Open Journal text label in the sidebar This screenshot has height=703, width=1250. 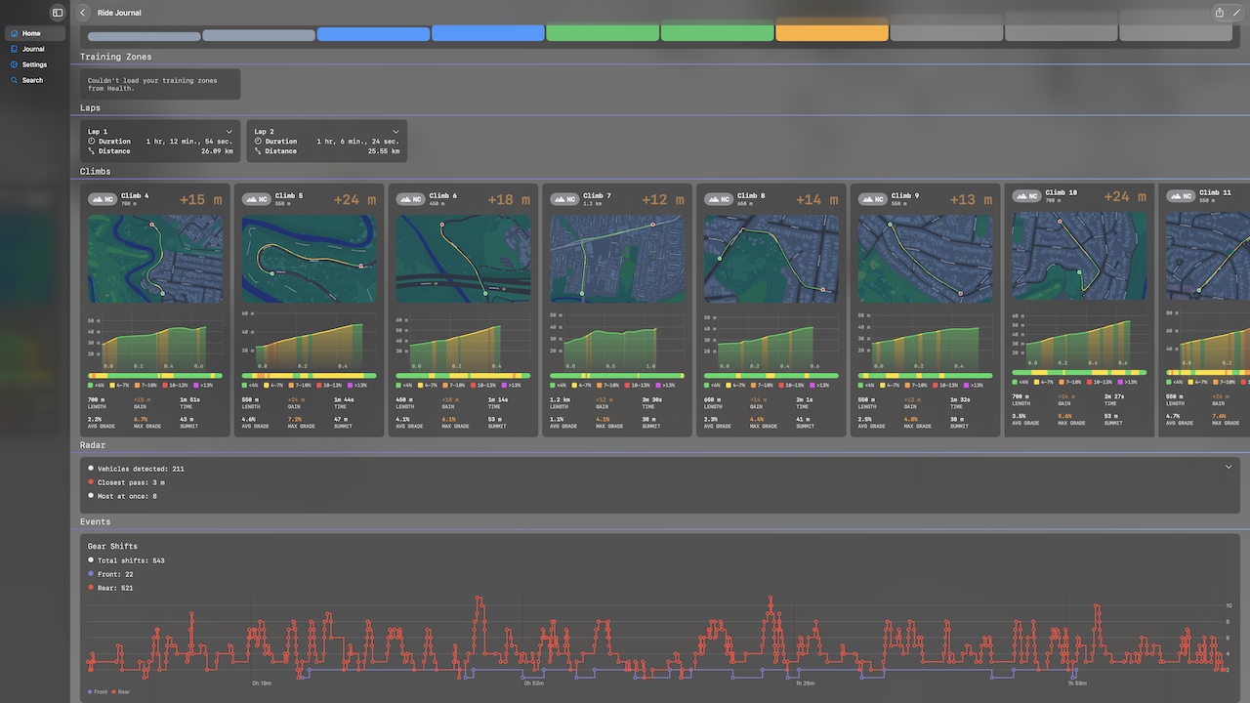[34, 49]
